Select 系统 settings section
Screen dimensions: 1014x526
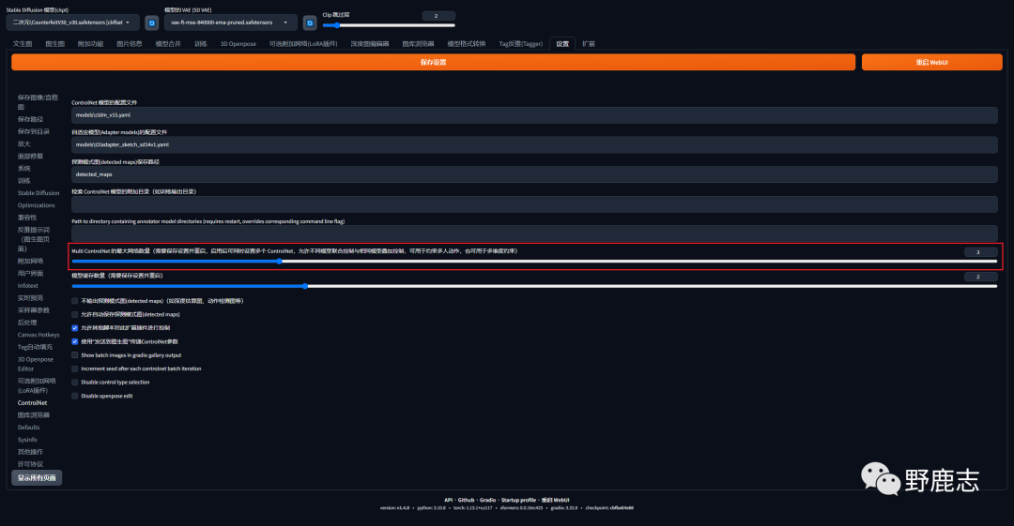(x=23, y=169)
